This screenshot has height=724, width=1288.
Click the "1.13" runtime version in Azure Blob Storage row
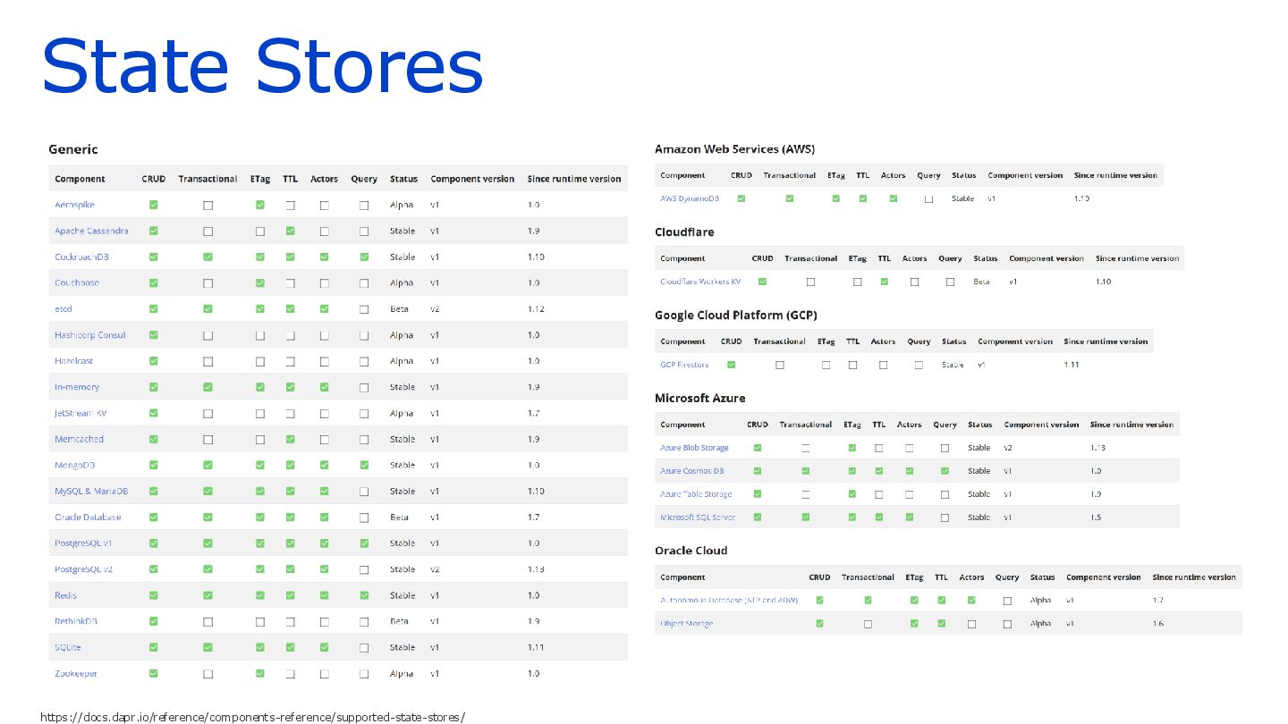click(1098, 448)
